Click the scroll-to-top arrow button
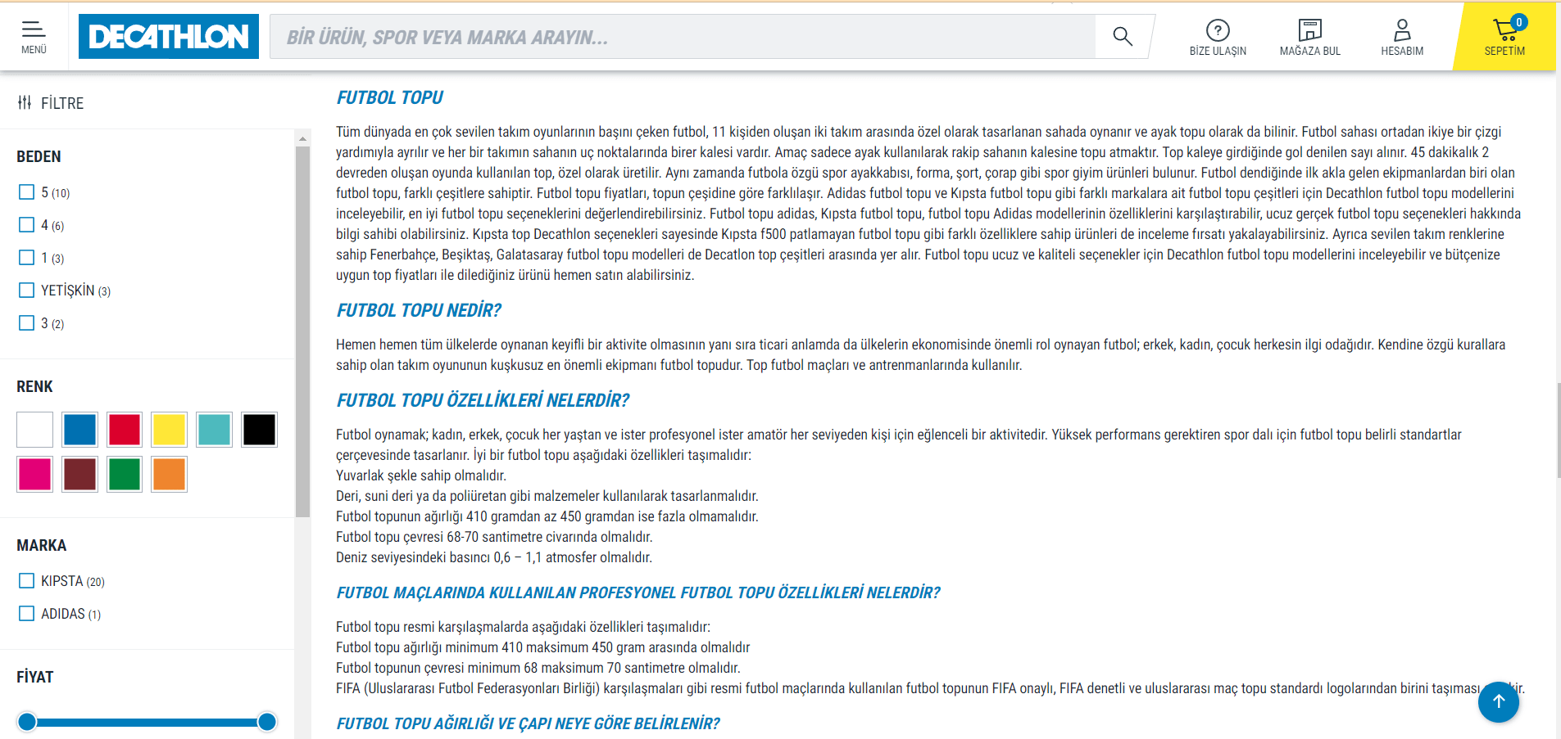This screenshot has height=739, width=1561. coord(1498,701)
